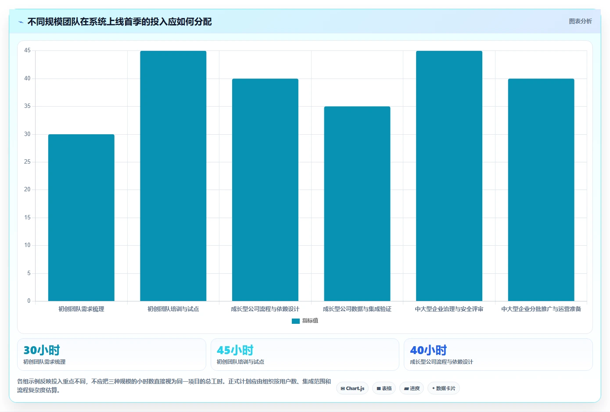610x412 pixels.
Task: Click the 初创团队培训与试点 axis label
Action: pyautogui.click(x=173, y=309)
